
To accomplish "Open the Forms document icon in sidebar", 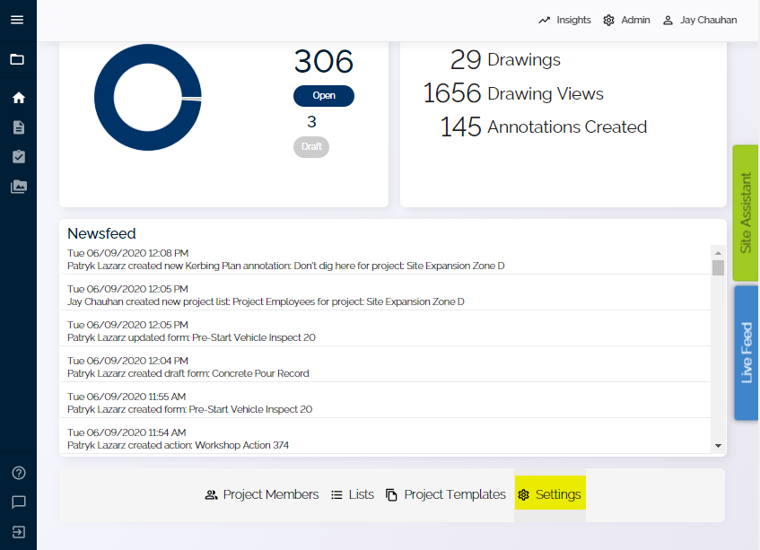I will (18, 127).
